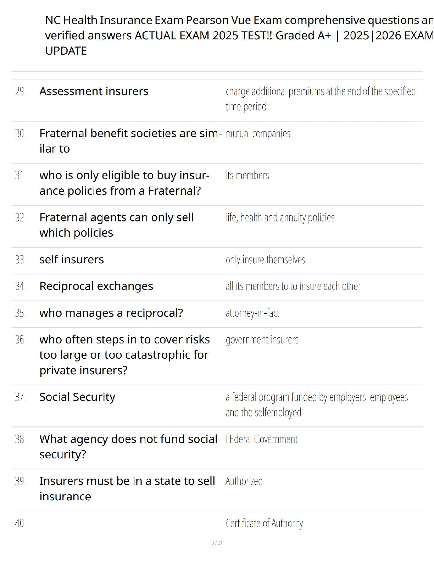Screen dimensions: 434x562
Task: Select the term 'Reciprocal exchanges'
Action: pos(96,286)
